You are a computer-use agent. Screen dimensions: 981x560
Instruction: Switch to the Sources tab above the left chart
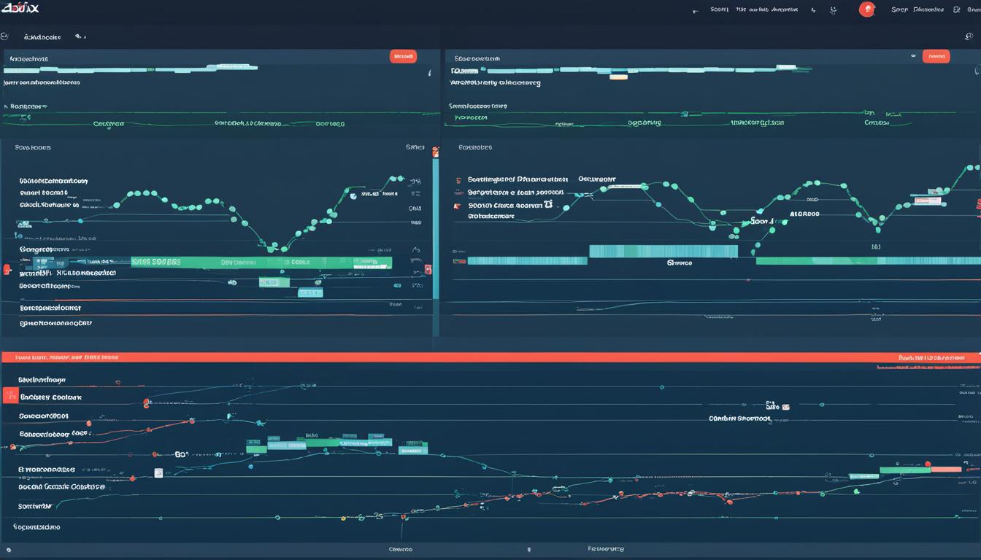tap(34, 147)
